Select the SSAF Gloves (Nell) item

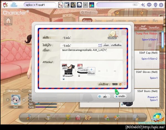click(x=147, y=79)
